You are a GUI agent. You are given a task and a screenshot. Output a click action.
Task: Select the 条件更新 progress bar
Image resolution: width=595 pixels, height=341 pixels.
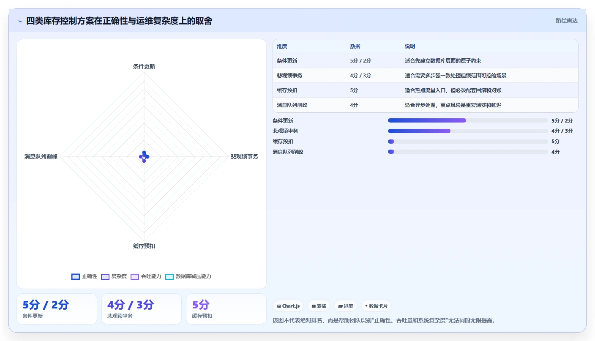coord(467,120)
